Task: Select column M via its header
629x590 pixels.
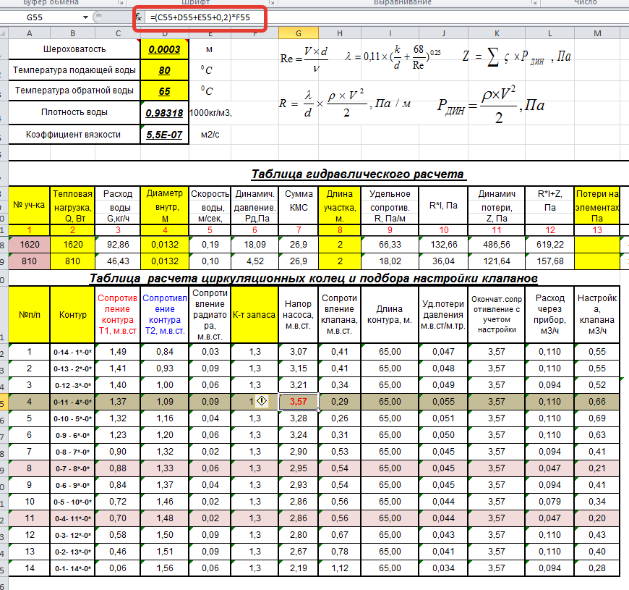Action: [x=597, y=33]
